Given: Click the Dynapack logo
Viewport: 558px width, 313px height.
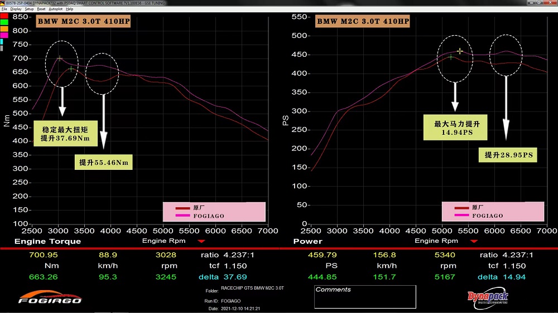Looking at the screenshot, I should point(488,298).
